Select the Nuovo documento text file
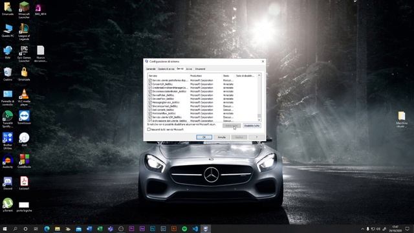414x233 pixels. point(40,54)
